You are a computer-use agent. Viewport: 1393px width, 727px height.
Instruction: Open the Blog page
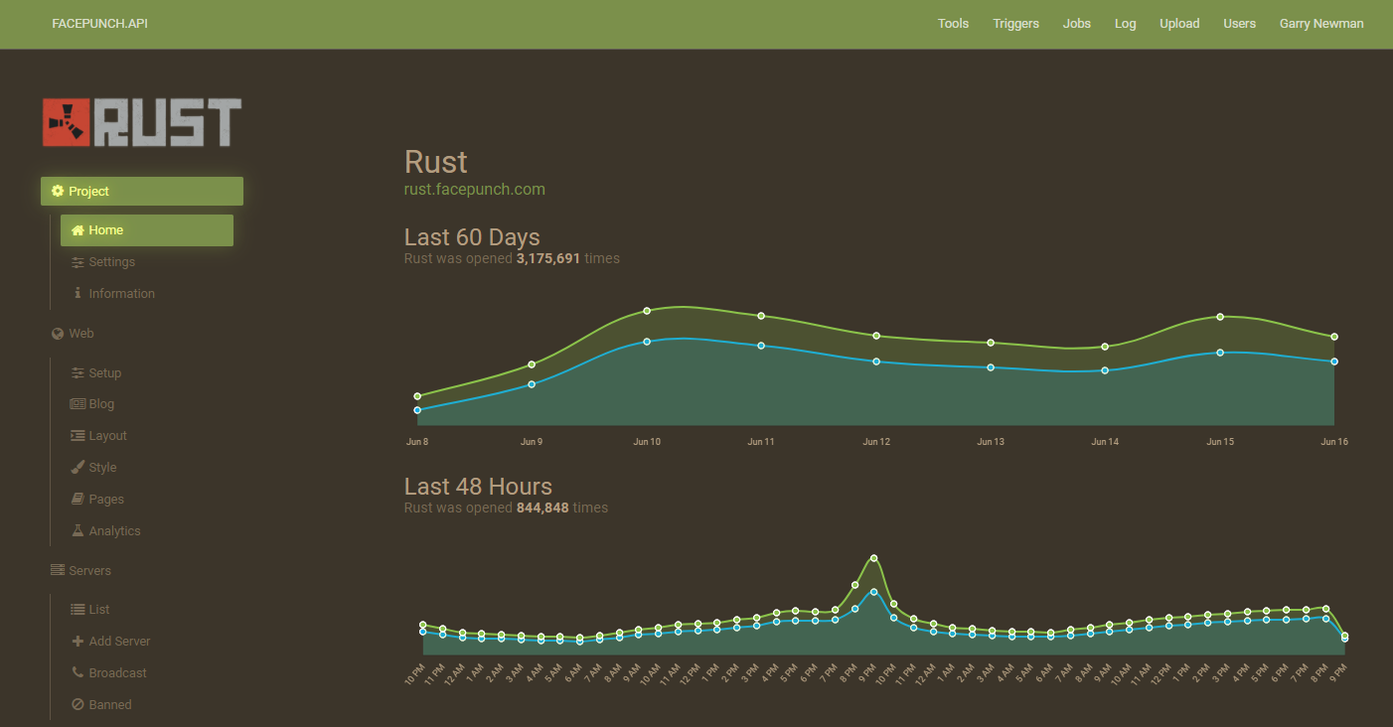pos(93,404)
